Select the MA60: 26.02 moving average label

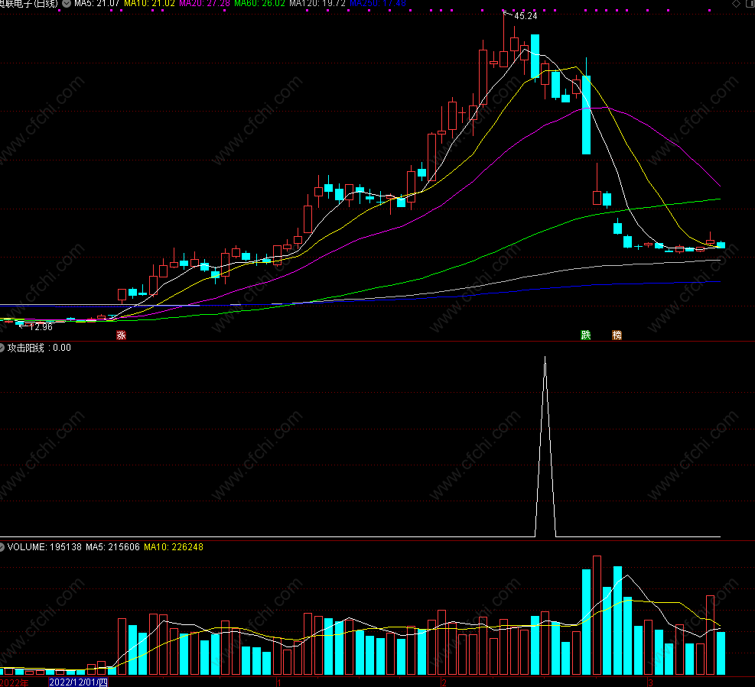(260, 3)
